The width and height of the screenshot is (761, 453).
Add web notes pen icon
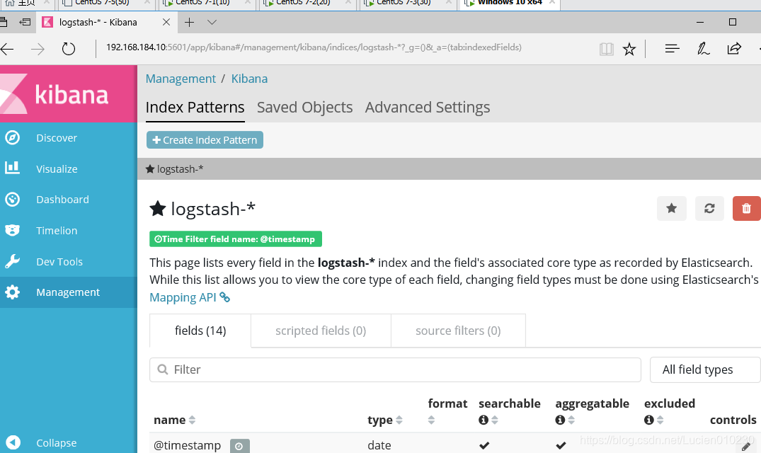(x=703, y=49)
